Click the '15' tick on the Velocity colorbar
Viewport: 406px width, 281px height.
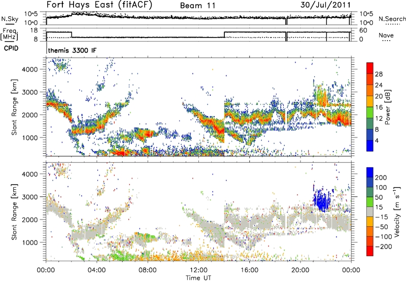(x=379, y=207)
